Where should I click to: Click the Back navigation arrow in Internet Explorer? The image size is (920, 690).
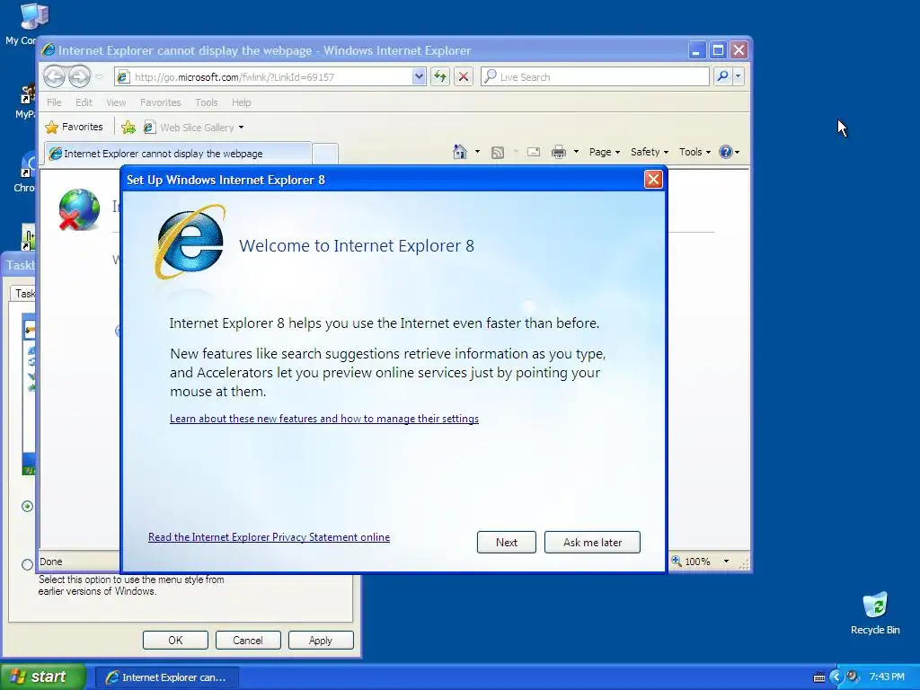[x=55, y=76]
